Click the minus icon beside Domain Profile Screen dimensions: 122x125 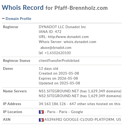pyautogui.click(x=3, y=19)
